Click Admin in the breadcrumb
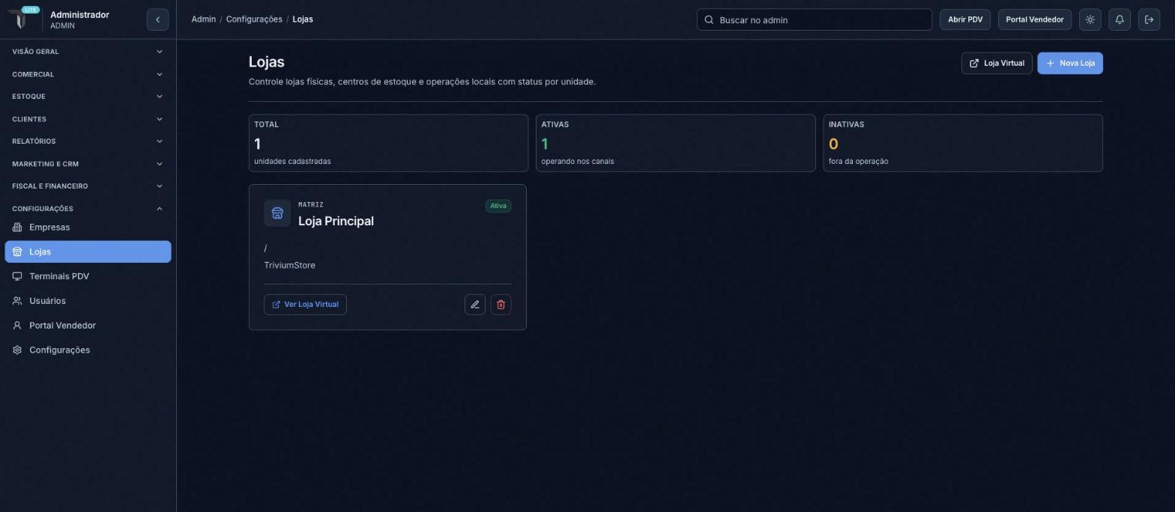 pos(203,19)
